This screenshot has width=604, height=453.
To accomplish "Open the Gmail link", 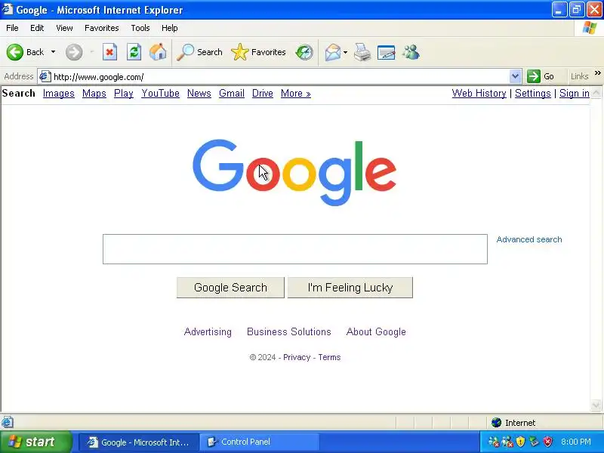I will [232, 93].
